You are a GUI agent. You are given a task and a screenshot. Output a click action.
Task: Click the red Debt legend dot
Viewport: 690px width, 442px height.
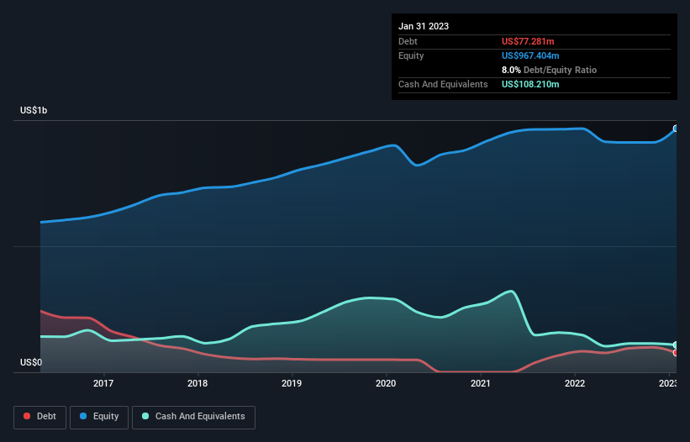[27, 416]
